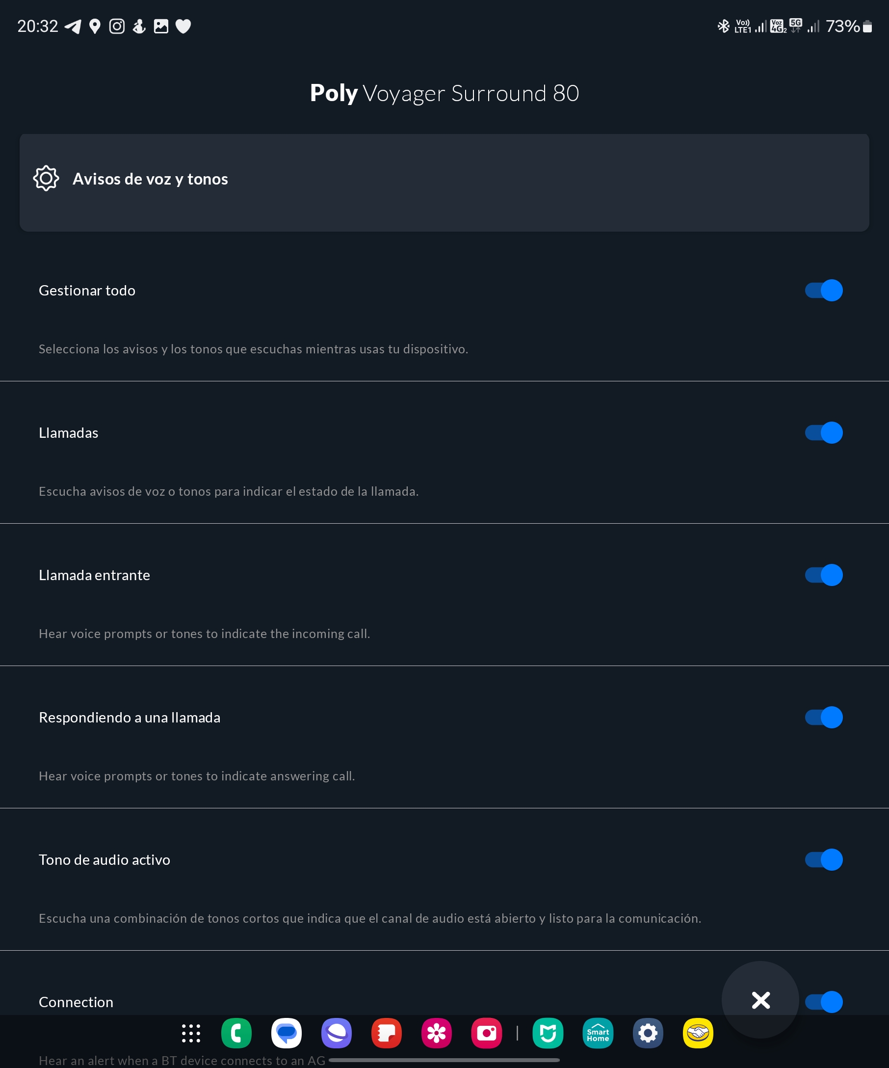Turn off Llamada entrante switch

823,575
